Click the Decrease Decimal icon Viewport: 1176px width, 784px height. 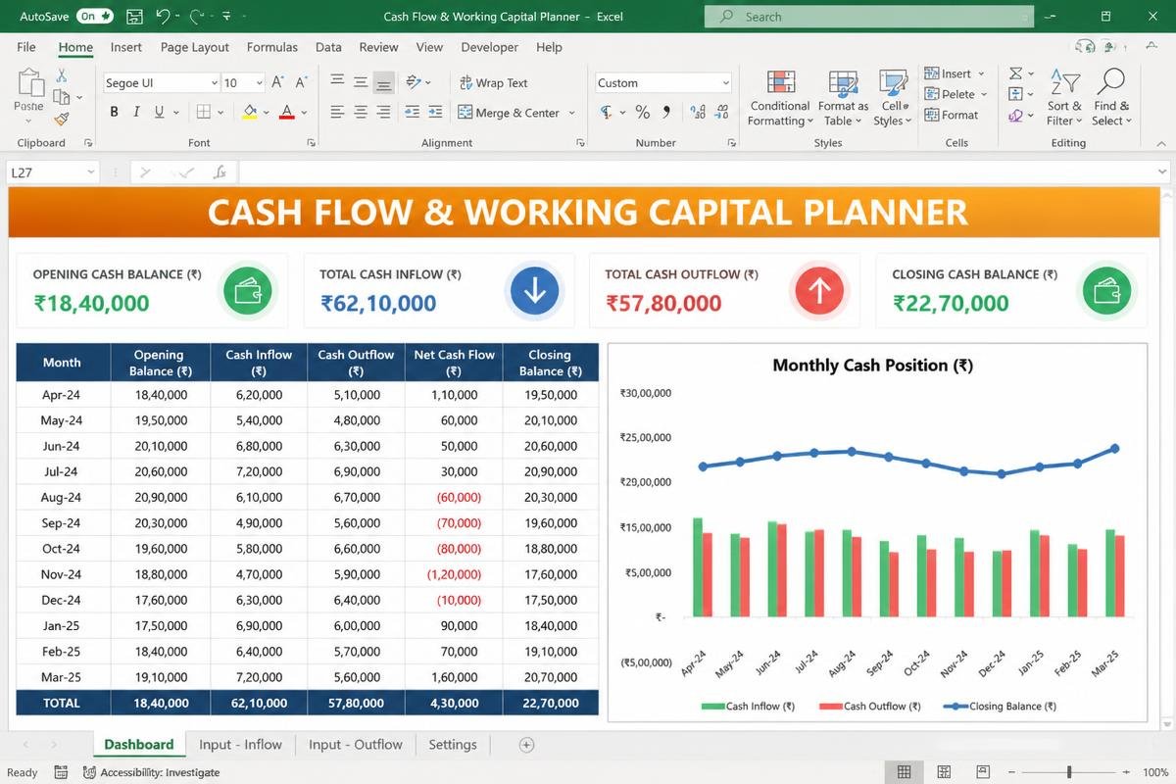[x=720, y=113]
